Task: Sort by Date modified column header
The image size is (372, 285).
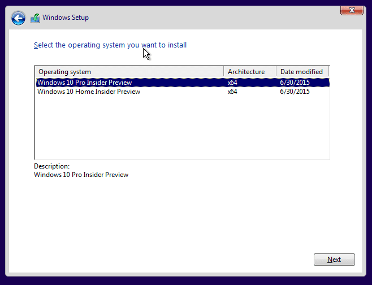Action: (302, 72)
